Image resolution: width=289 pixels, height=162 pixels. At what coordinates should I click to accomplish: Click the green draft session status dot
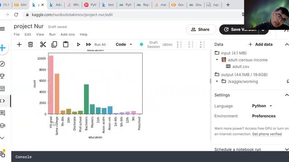141,45
